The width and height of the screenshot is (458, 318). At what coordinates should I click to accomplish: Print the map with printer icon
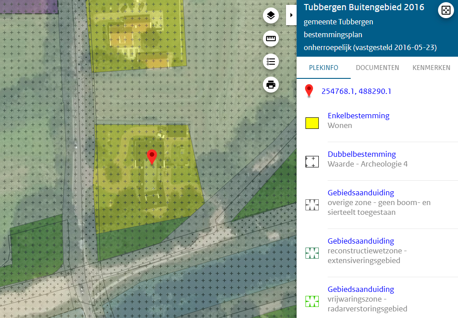tap(271, 85)
